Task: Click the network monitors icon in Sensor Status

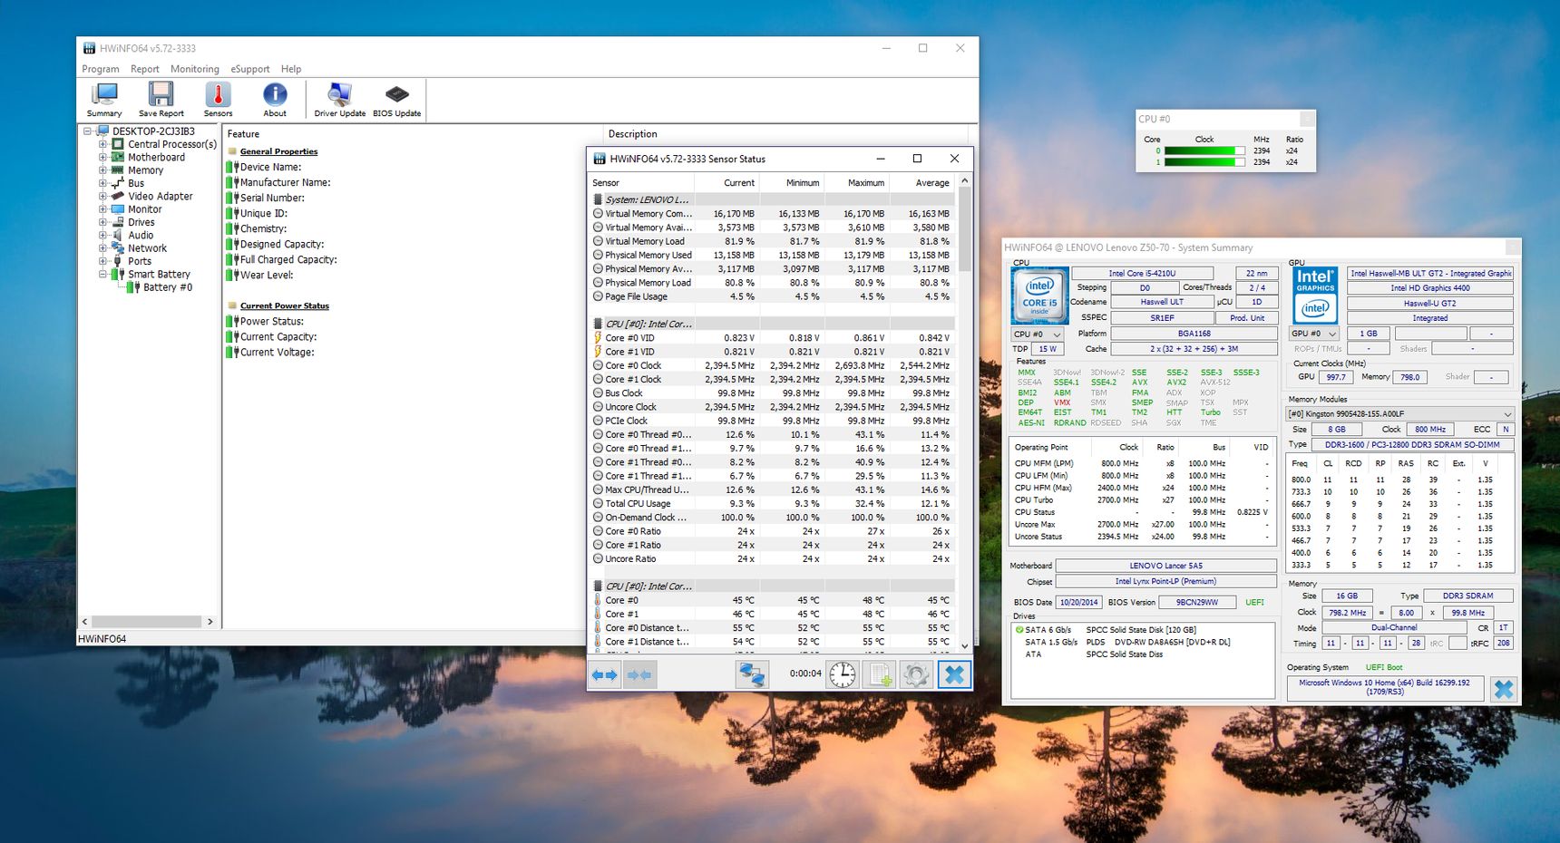Action: tap(752, 674)
